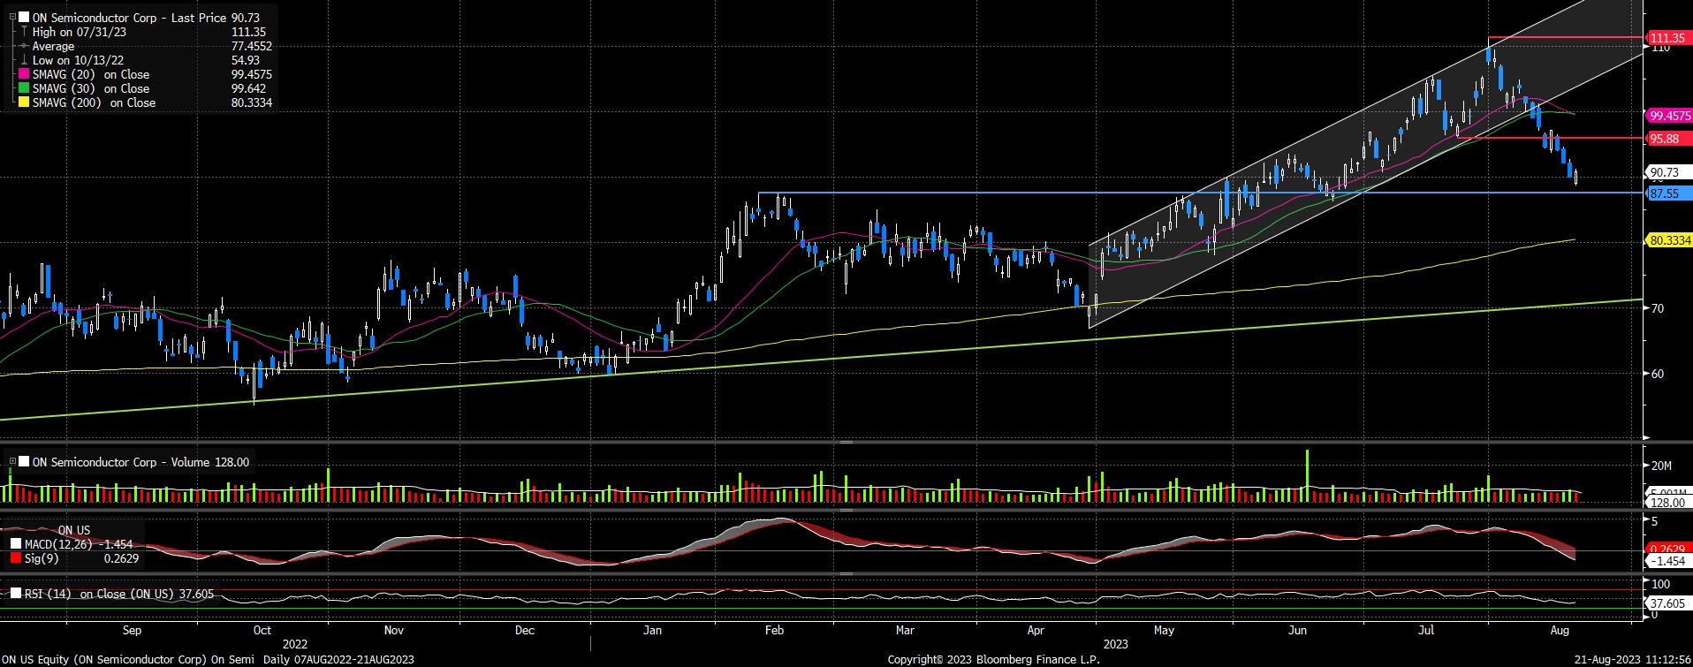
Task: Click the Average marker icon in legend
Action: (24, 46)
